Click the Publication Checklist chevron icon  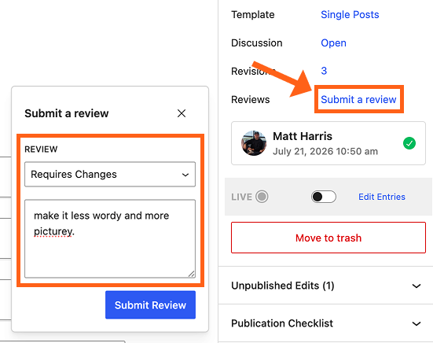[x=416, y=323]
